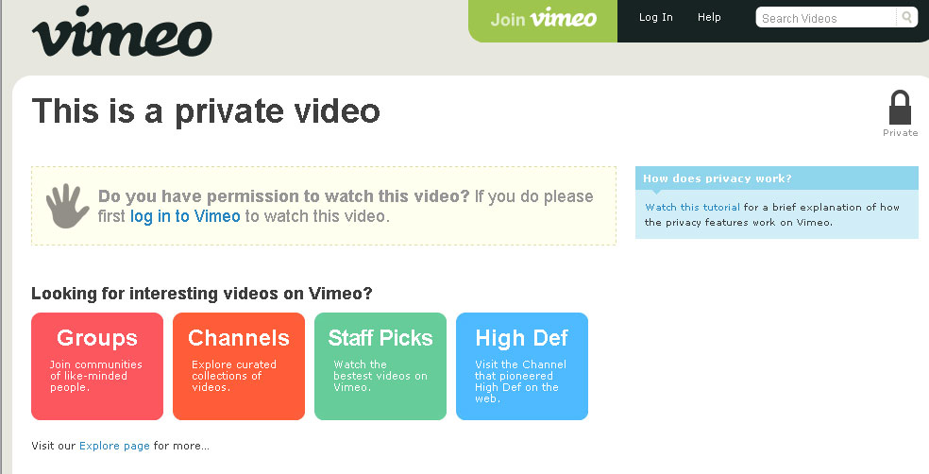
Task: Click the Private padlock icon
Action: 900,108
